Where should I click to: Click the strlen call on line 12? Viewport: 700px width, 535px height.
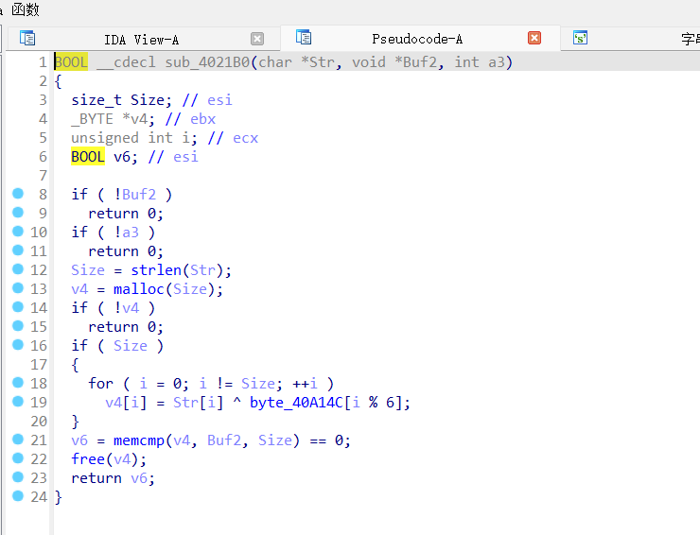tap(155, 270)
